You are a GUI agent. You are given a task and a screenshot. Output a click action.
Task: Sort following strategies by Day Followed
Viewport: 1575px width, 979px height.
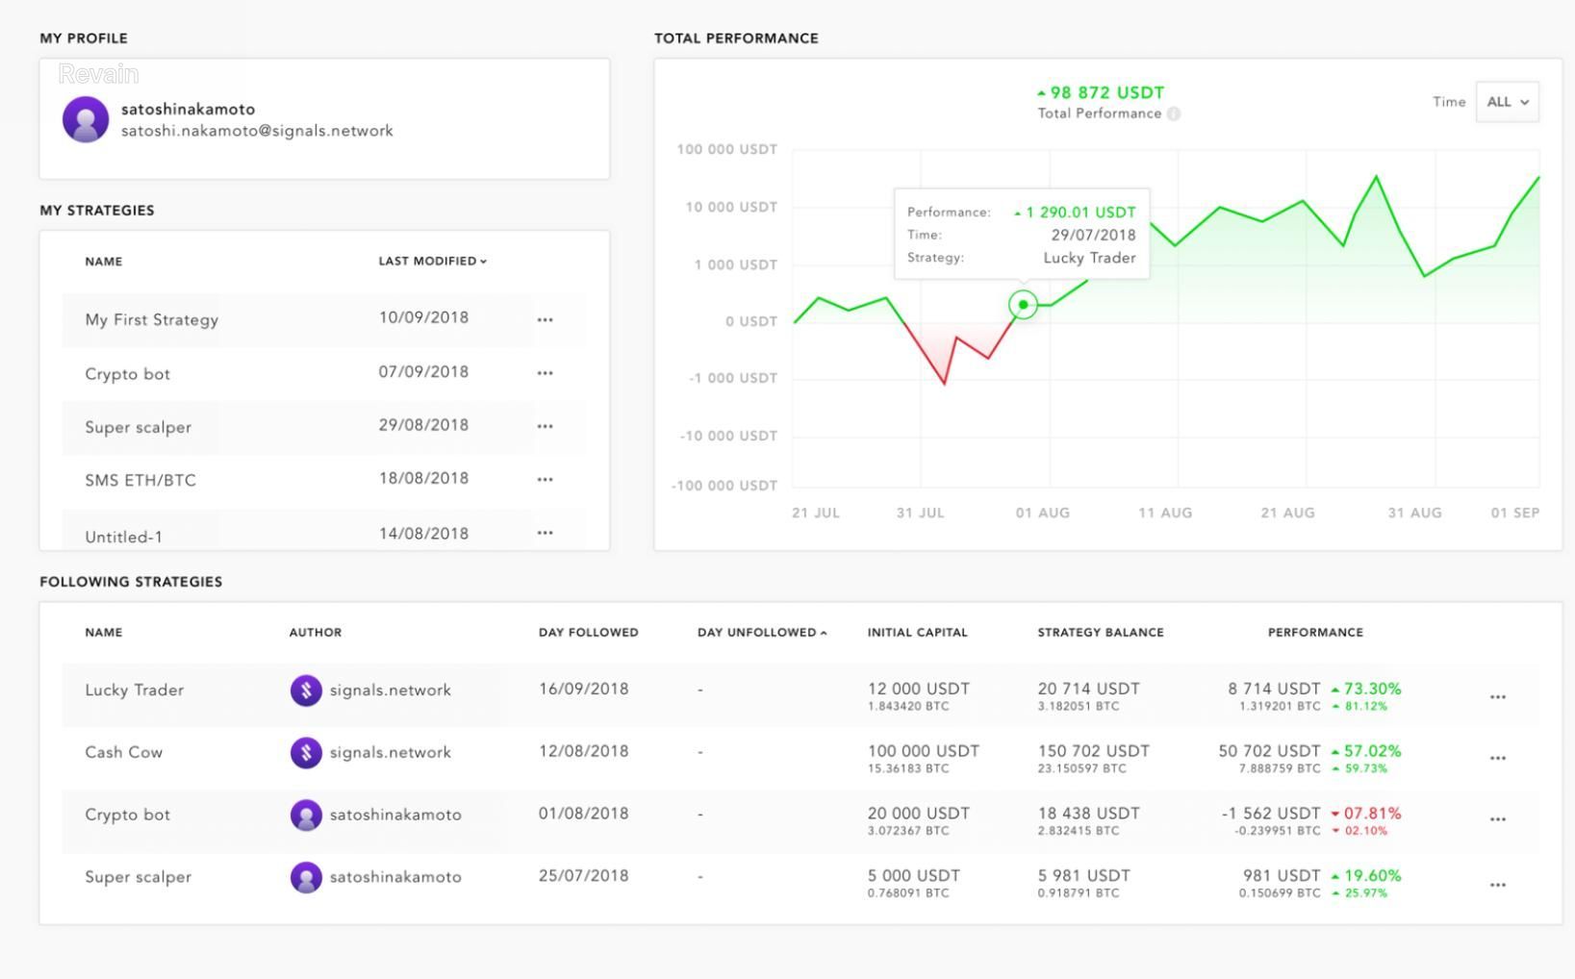click(589, 632)
